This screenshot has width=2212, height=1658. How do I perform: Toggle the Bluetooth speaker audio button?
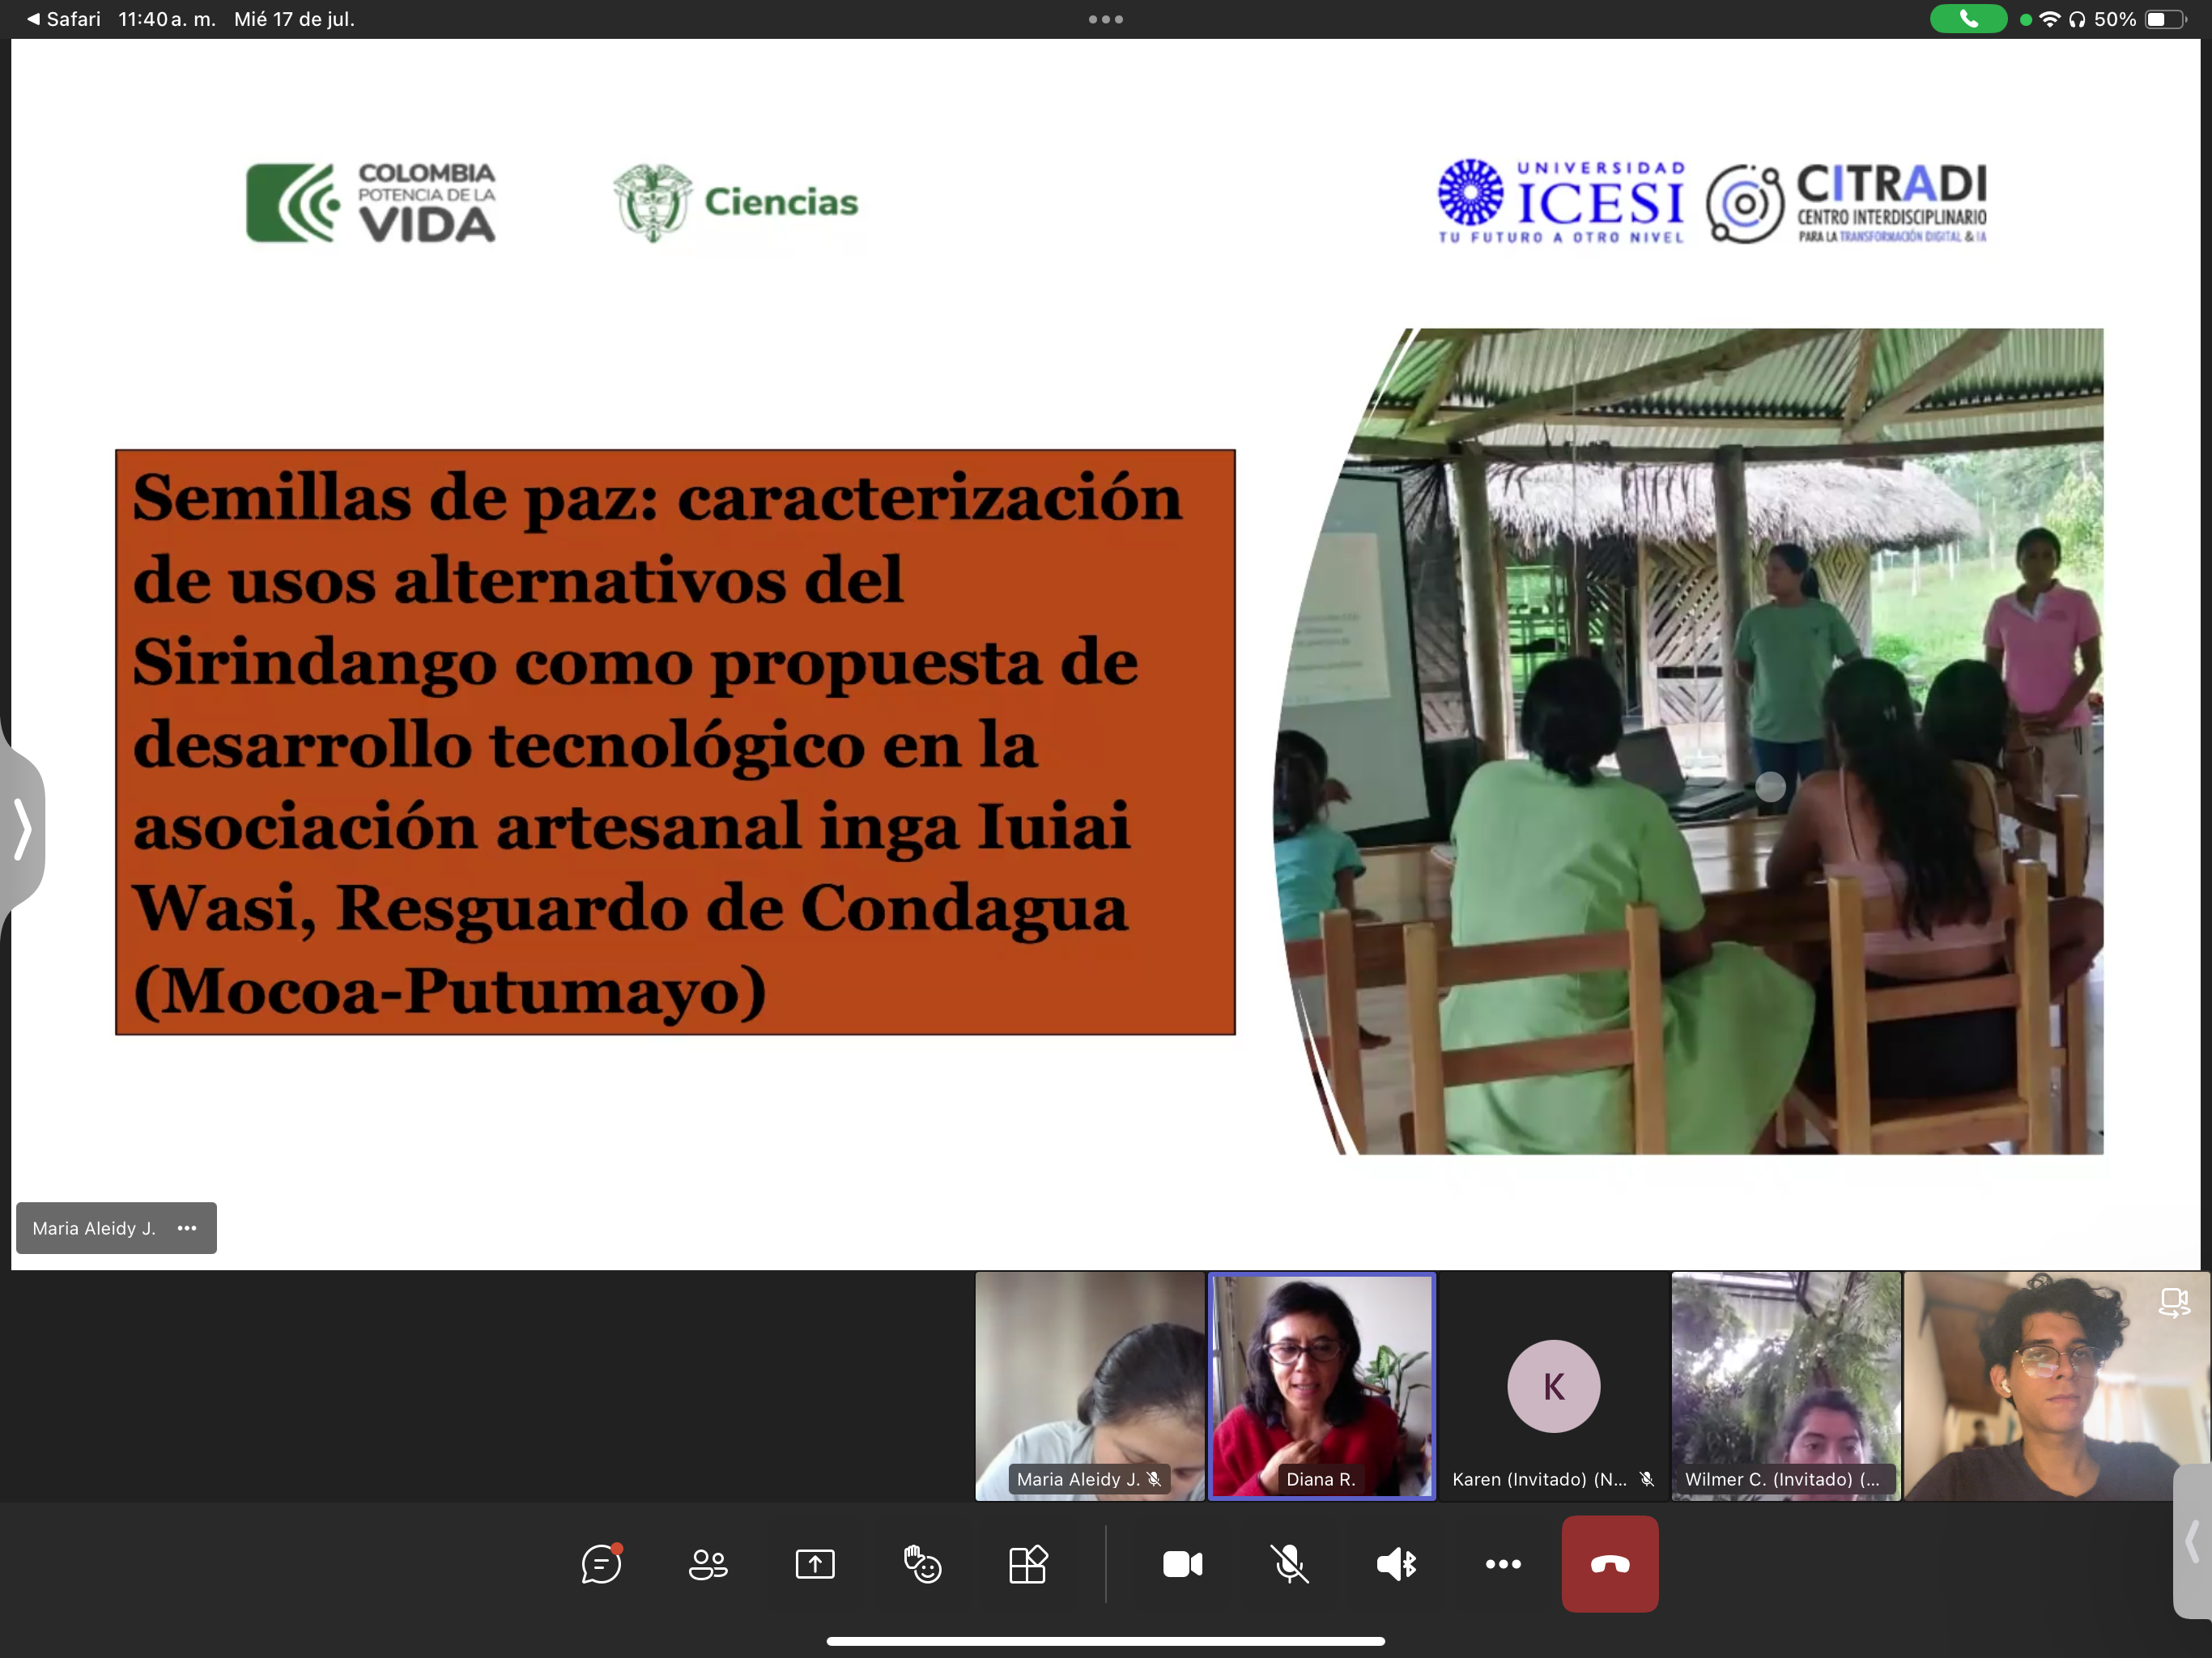click(1397, 1564)
